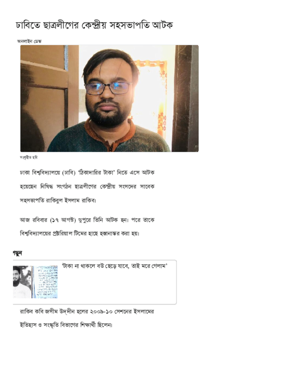Open the 'অনলাইন ডেস্ক' byline
This screenshot has width=284, height=368.
coord(29,41)
